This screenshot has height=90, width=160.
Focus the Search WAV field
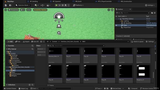coord(78,45)
